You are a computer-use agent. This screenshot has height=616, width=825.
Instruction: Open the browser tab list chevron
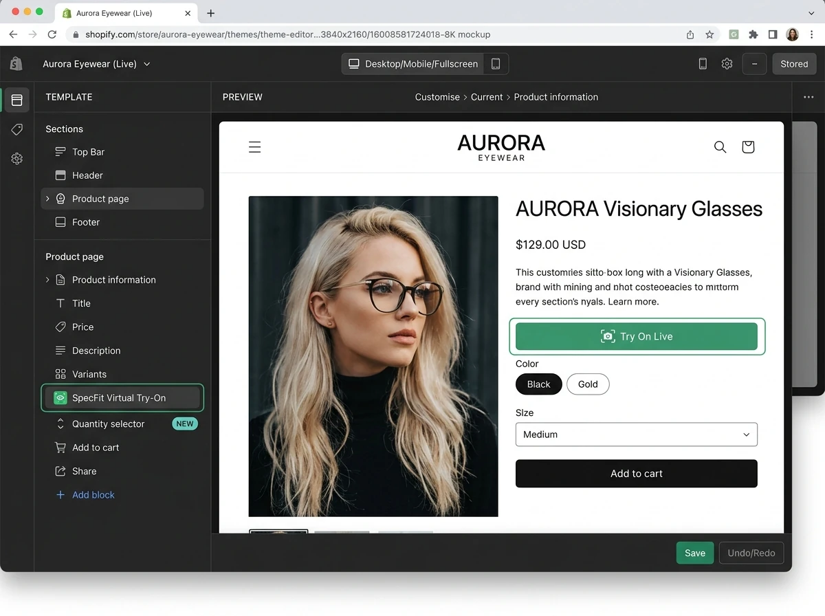(811, 13)
